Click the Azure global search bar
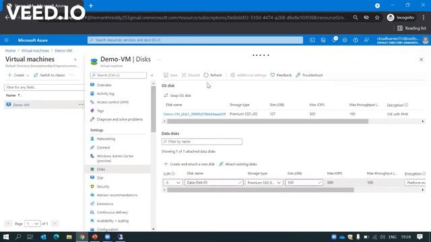The width and height of the screenshot is (431, 242). point(195,40)
